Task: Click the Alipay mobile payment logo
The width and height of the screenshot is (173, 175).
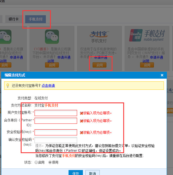Action: coord(99,37)
